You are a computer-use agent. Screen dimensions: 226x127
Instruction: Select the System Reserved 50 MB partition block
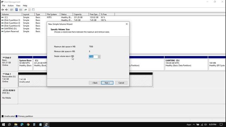pos(25,63)
